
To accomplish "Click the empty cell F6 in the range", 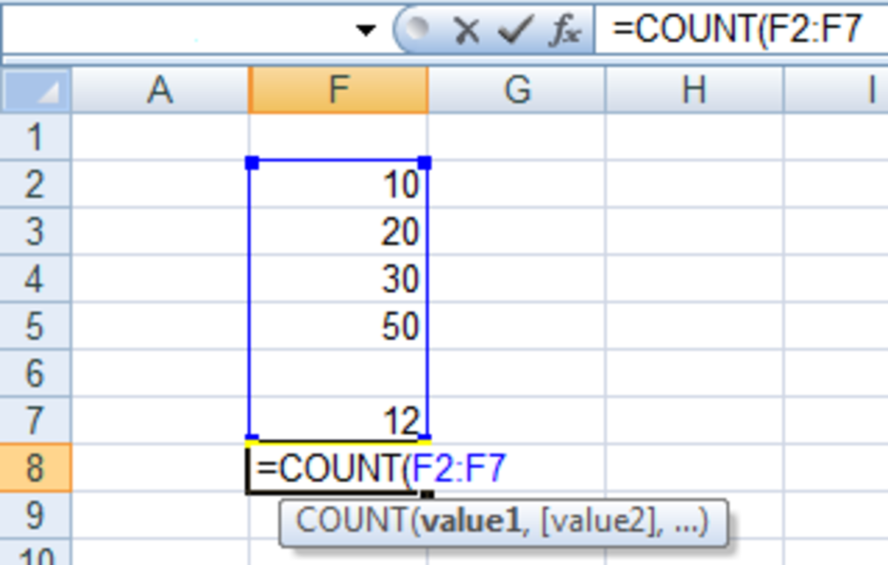I will pyautogui.click(x=338, y=373).
